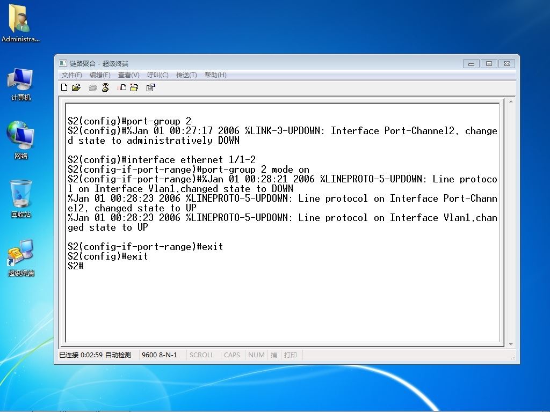Image resolution: width=550 pixels, height=412 pixels.
Task: Select the Administrator folder desktop icon
Action: click(x=20, y=24)
